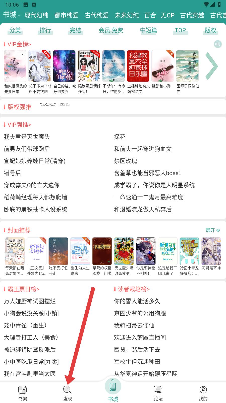Viewport: 226px width, 403px height.
Task: Open the novel 禁区玫瑰
Action: click(x=126, y=161)
